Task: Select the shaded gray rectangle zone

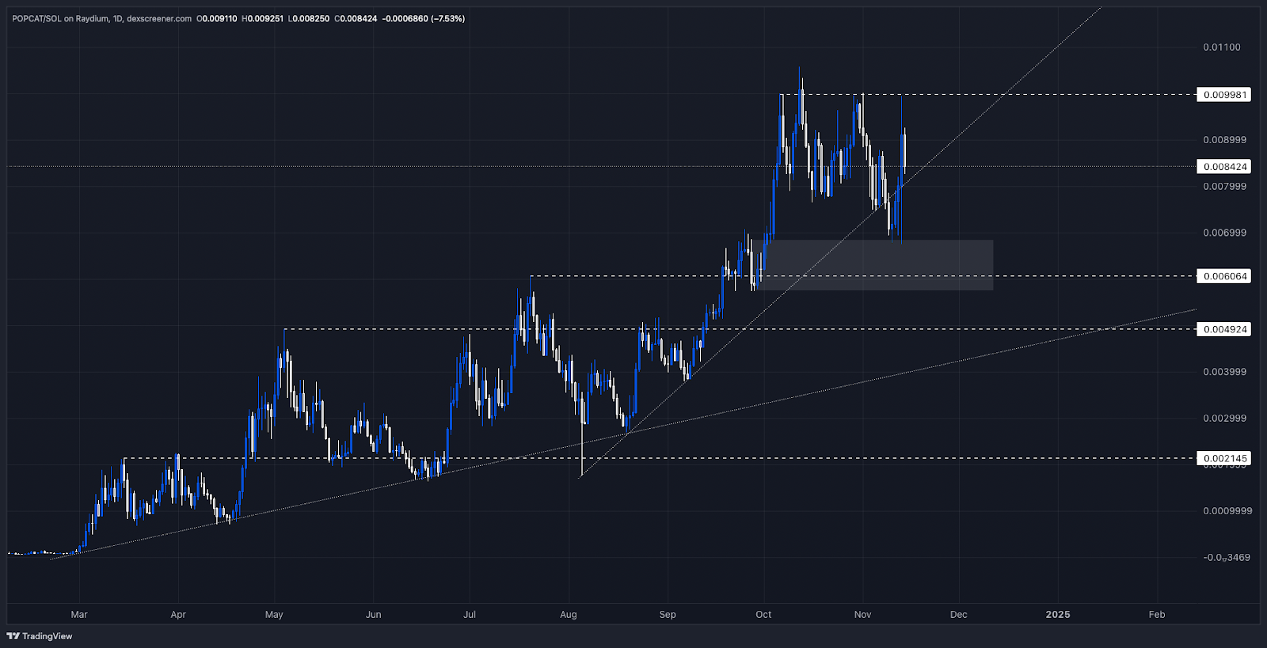Action: click(875, 265)
